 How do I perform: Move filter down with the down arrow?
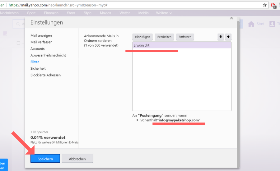coord(221,37)
